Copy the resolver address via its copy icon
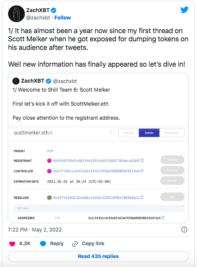 pyautogui.click(x=142, y=197)
